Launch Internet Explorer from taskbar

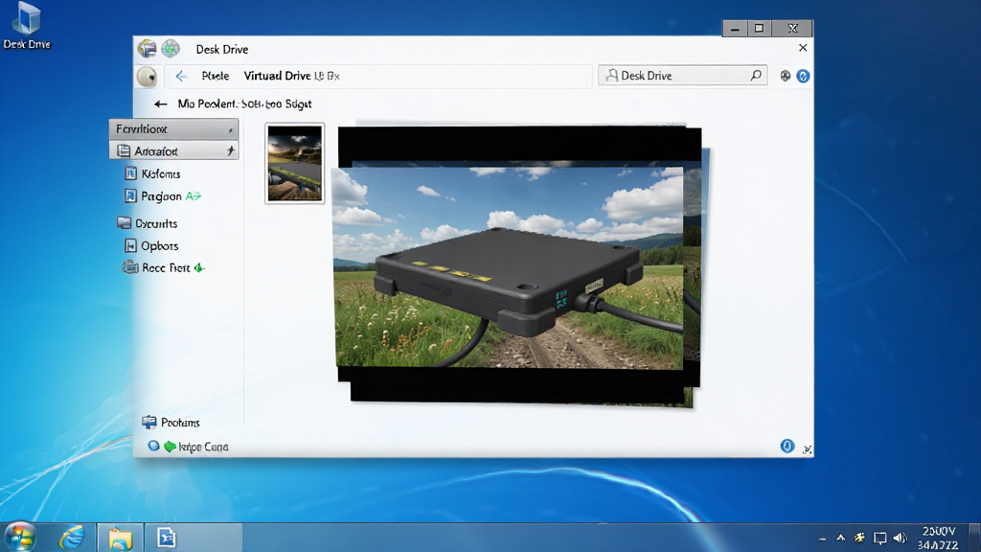[72, 537]
